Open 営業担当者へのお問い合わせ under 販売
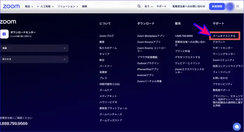The height and width of the screenshot is (132, 244). (x=190, y=43)
